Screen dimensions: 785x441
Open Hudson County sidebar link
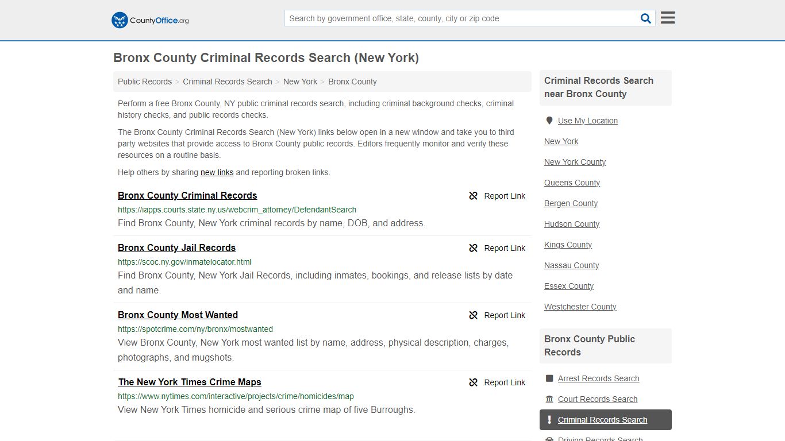[x=572, y=224]
